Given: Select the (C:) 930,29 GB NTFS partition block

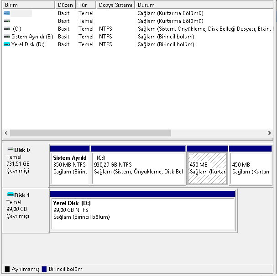Looking at the screenshot, I should click(138, 165).
